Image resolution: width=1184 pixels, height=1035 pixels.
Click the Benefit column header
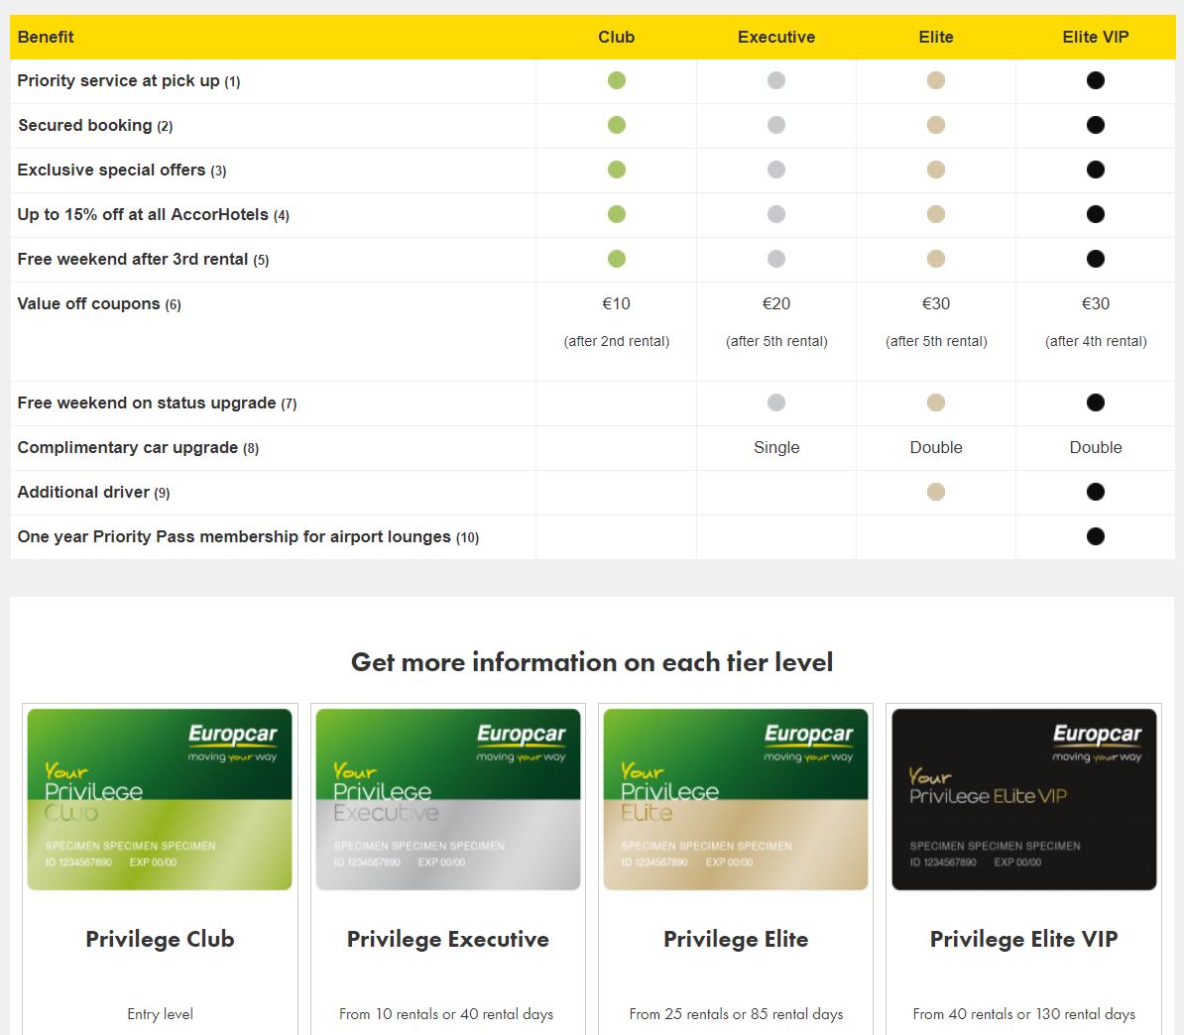pos(46,37)
